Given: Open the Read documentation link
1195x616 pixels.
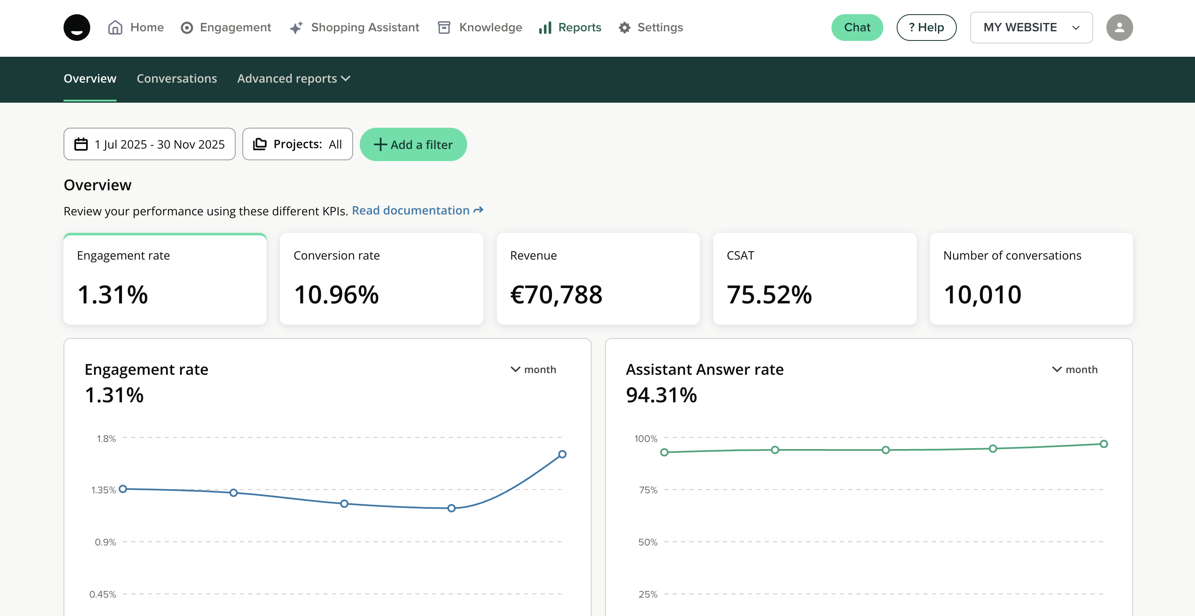Looking at the screenshot, I should [x=417, y=210].
